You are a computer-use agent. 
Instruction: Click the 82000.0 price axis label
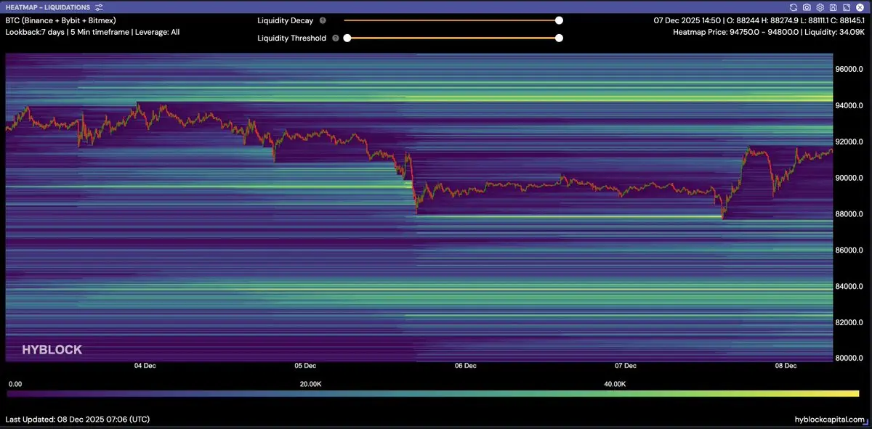coord(849,322)
